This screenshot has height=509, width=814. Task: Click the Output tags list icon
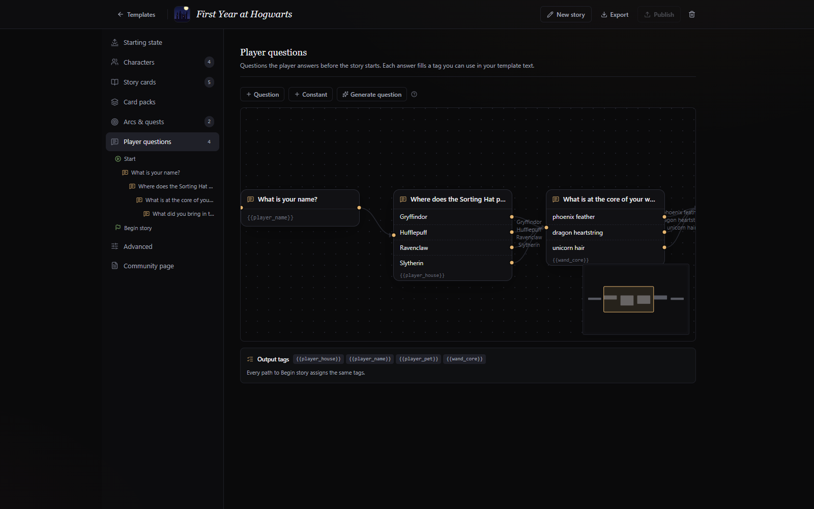click(250, 359)
